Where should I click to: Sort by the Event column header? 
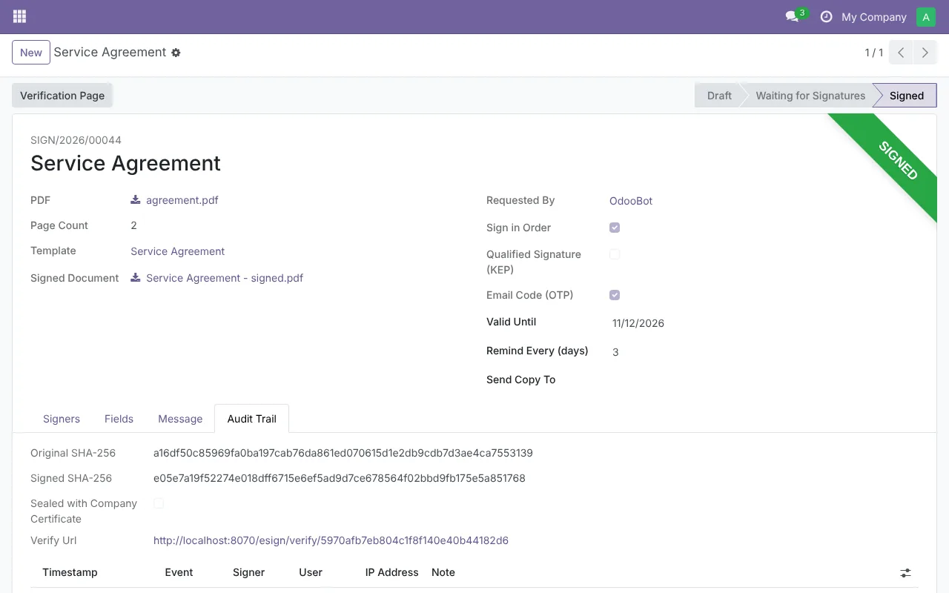(179, 572)
